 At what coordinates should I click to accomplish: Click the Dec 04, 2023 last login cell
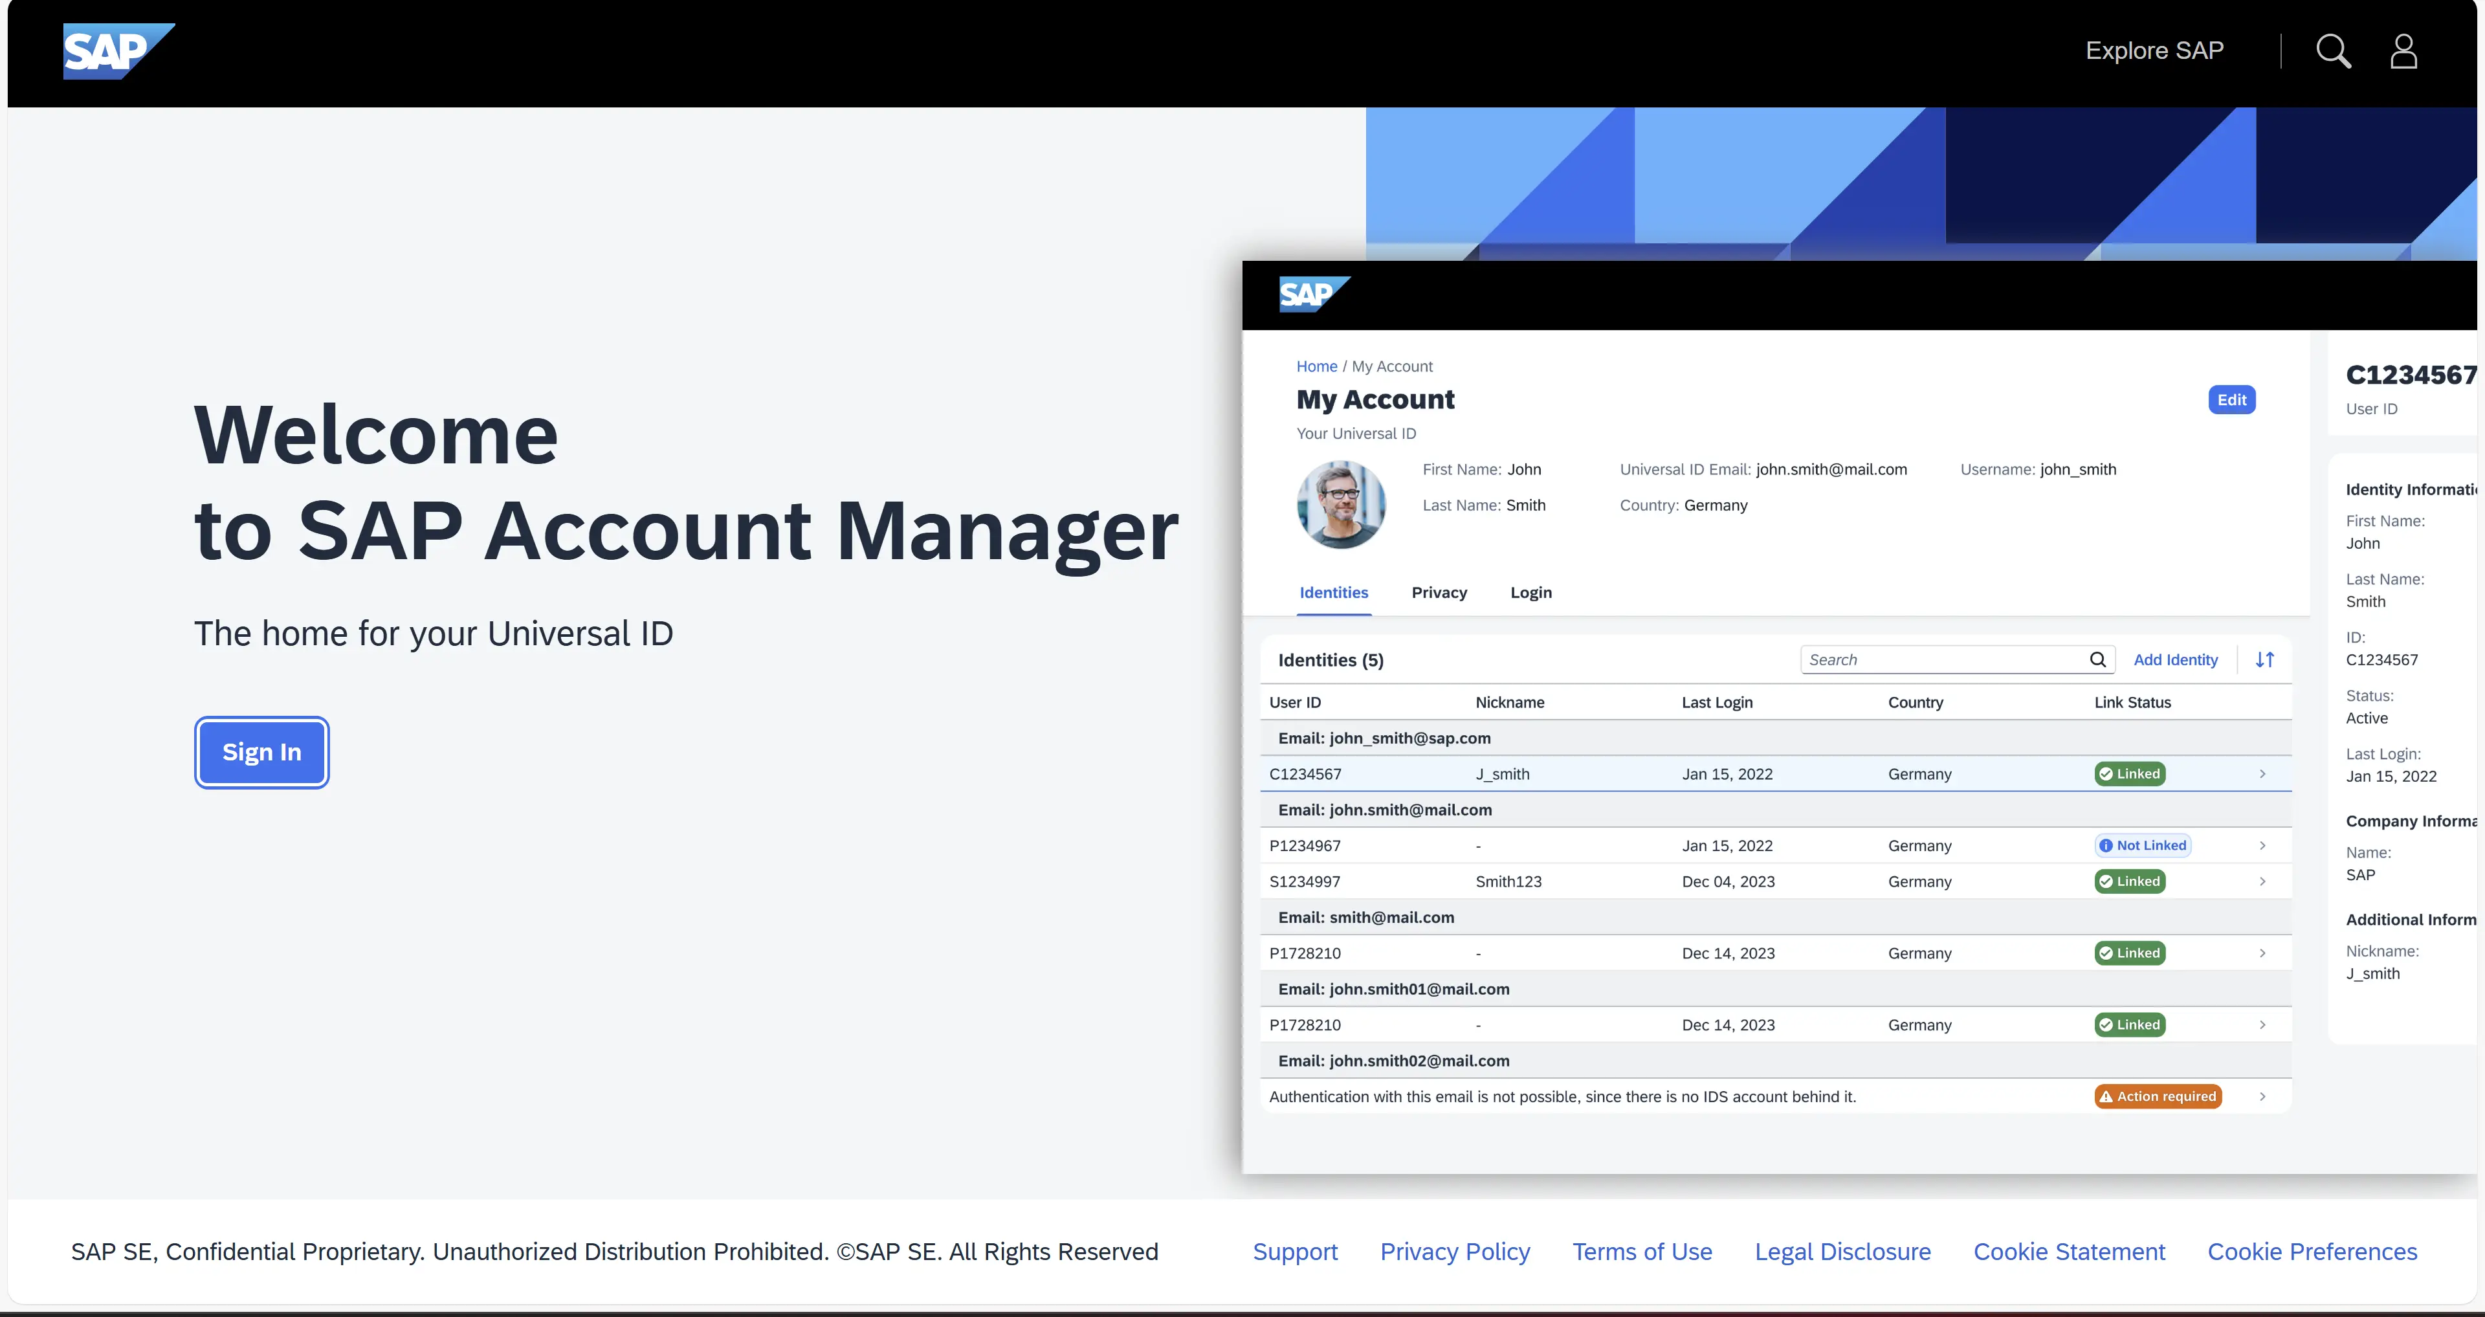point(1728,881)
